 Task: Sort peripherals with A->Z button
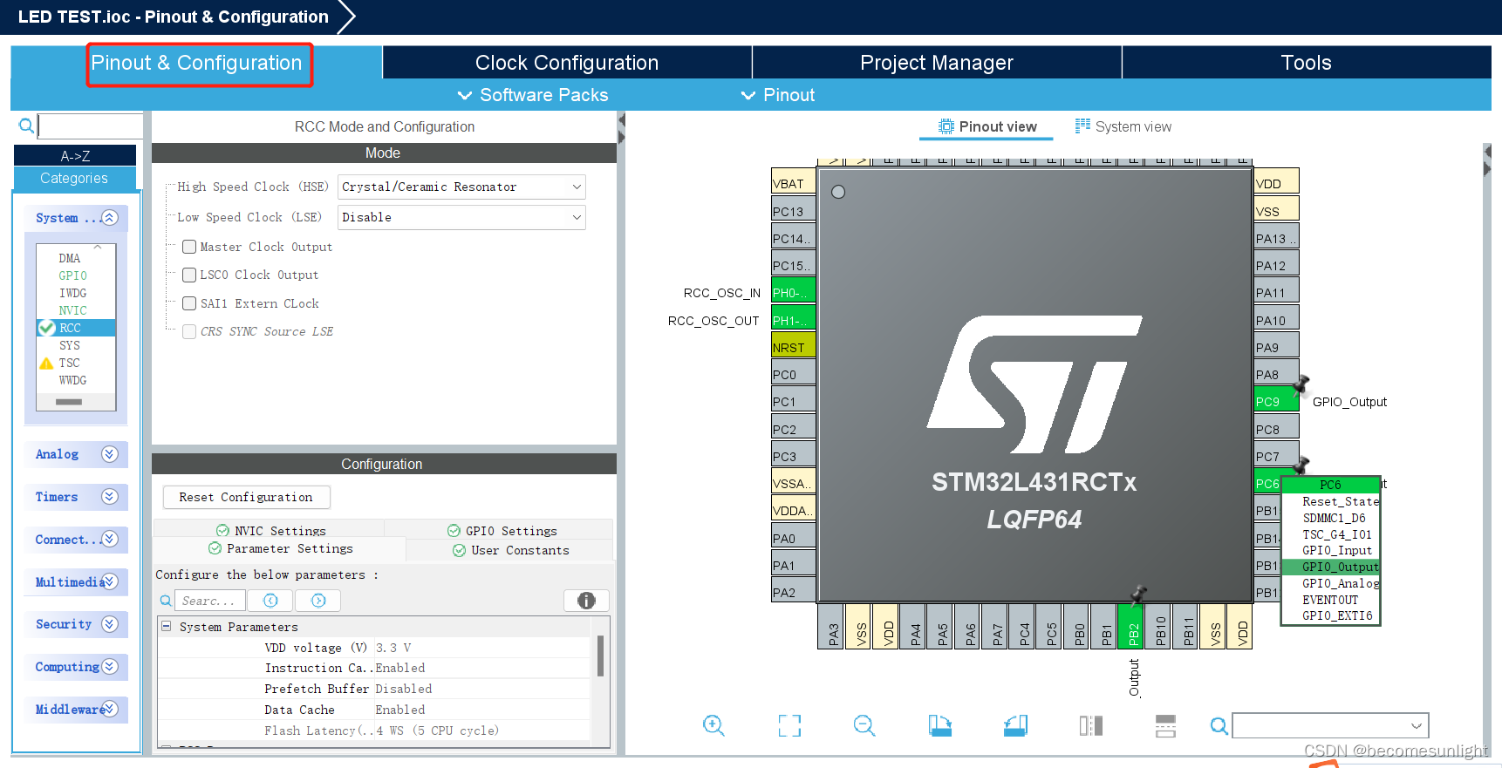(x=75, y=155)
